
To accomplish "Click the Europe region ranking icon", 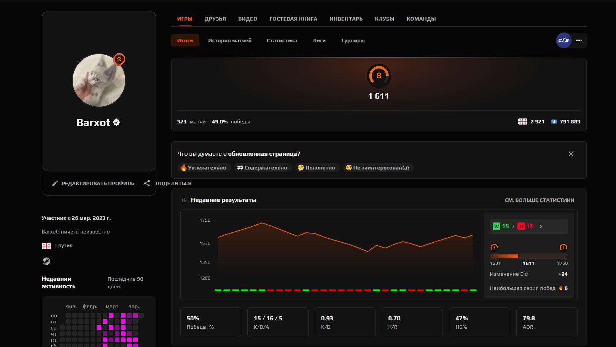I will click(x=554, y=122).
